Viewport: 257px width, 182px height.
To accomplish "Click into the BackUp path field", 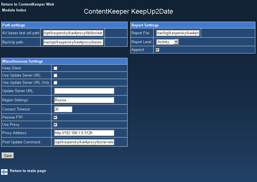I will point(73,42).
